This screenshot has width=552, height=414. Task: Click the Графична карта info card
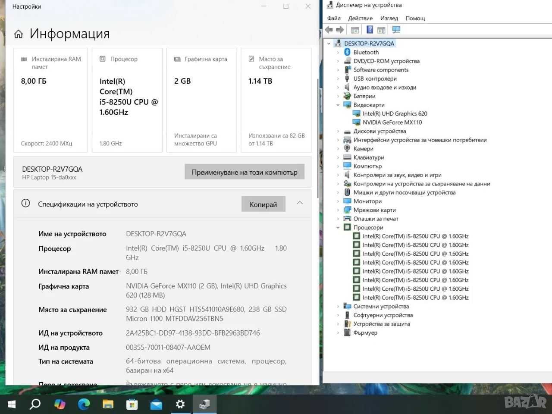[201, 100]
